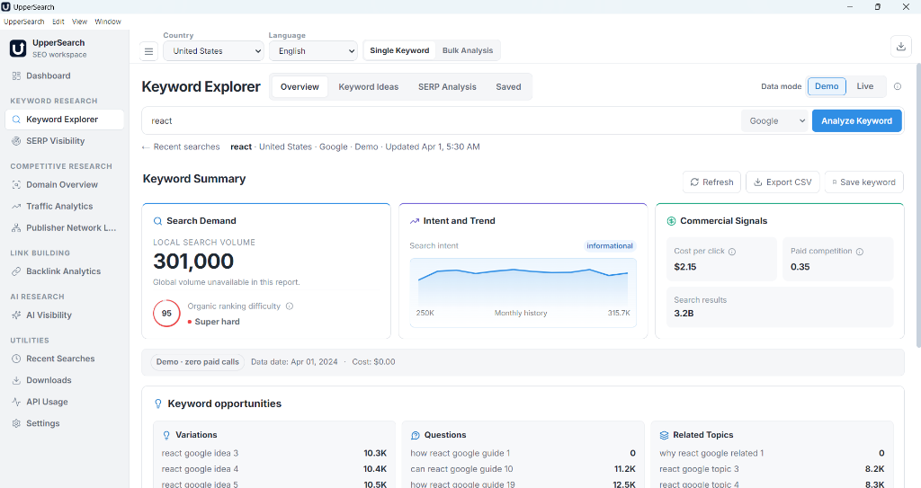
Task: Click the 3.2B search results value
Action: (x=684, y=314)
